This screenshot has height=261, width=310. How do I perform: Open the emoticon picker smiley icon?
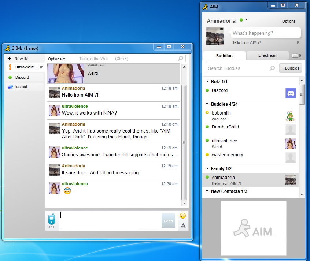coord(183,216)
